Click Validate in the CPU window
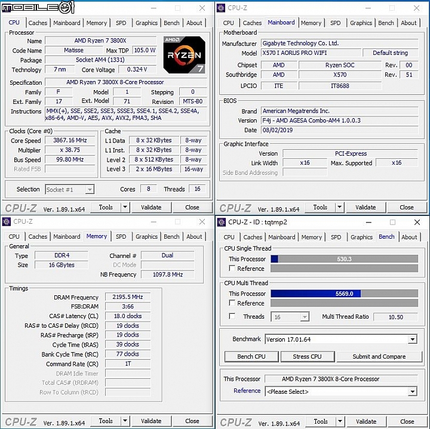This screenshot has height=429, width=430. coord(151,208)
